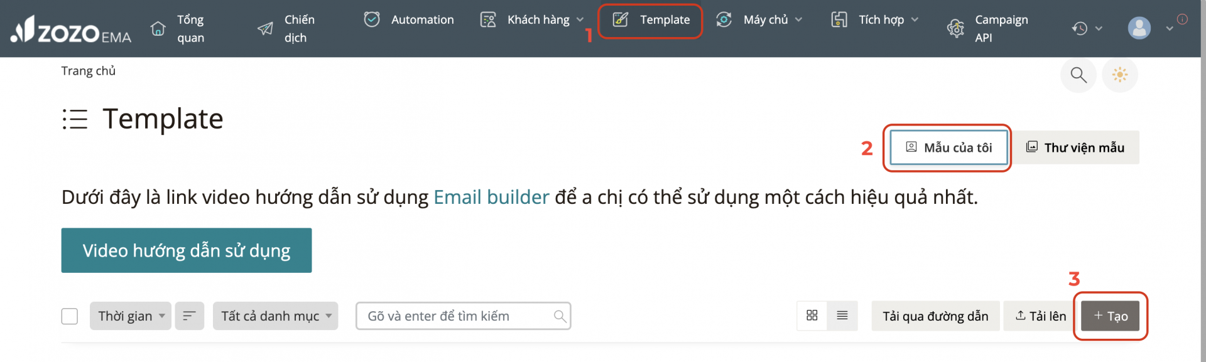This screenshot has height=362, width=1206.
Task: Click the list icon beside Template heading
Action: click(75, 119)
